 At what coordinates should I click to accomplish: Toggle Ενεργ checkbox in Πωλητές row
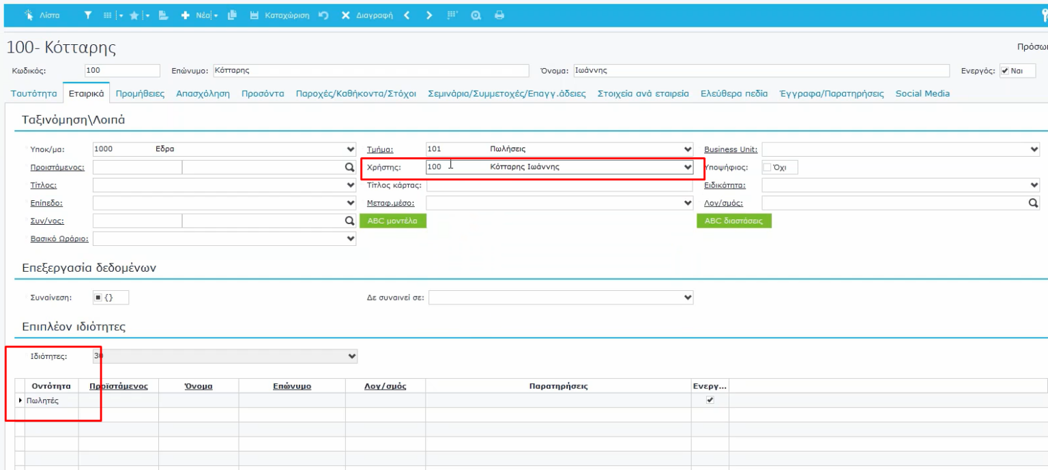(710, 400)
